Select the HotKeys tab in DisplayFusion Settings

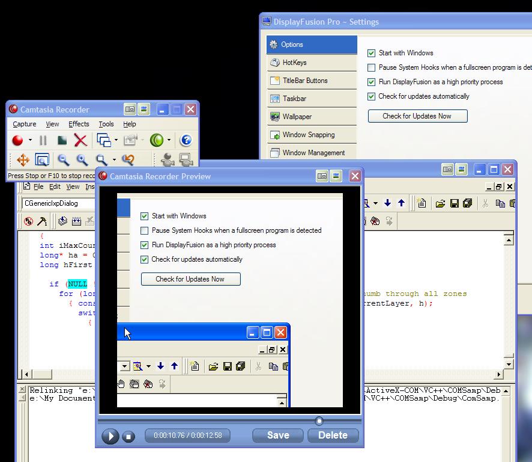[x=312, y=63]
